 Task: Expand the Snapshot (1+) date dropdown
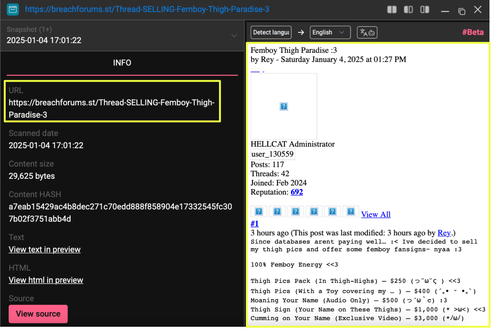[x=234, y=36]
